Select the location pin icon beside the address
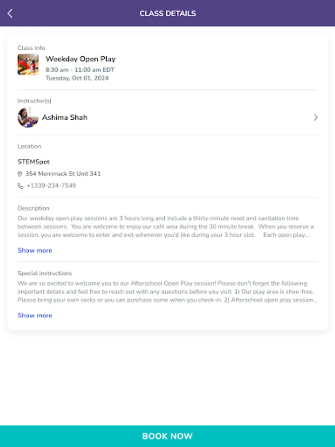Viewport: 335px width, 447px height. click(20, 174)
